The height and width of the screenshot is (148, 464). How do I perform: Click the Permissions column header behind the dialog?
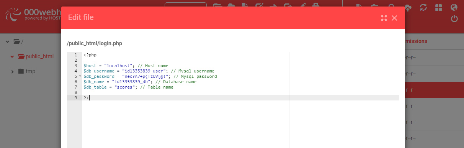click(x=416, y=41)
